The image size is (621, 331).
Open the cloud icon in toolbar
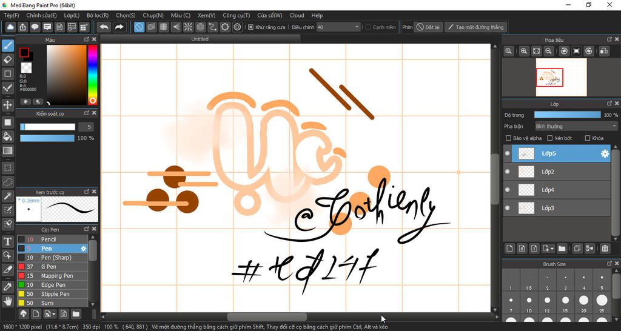tap(10, 27)
